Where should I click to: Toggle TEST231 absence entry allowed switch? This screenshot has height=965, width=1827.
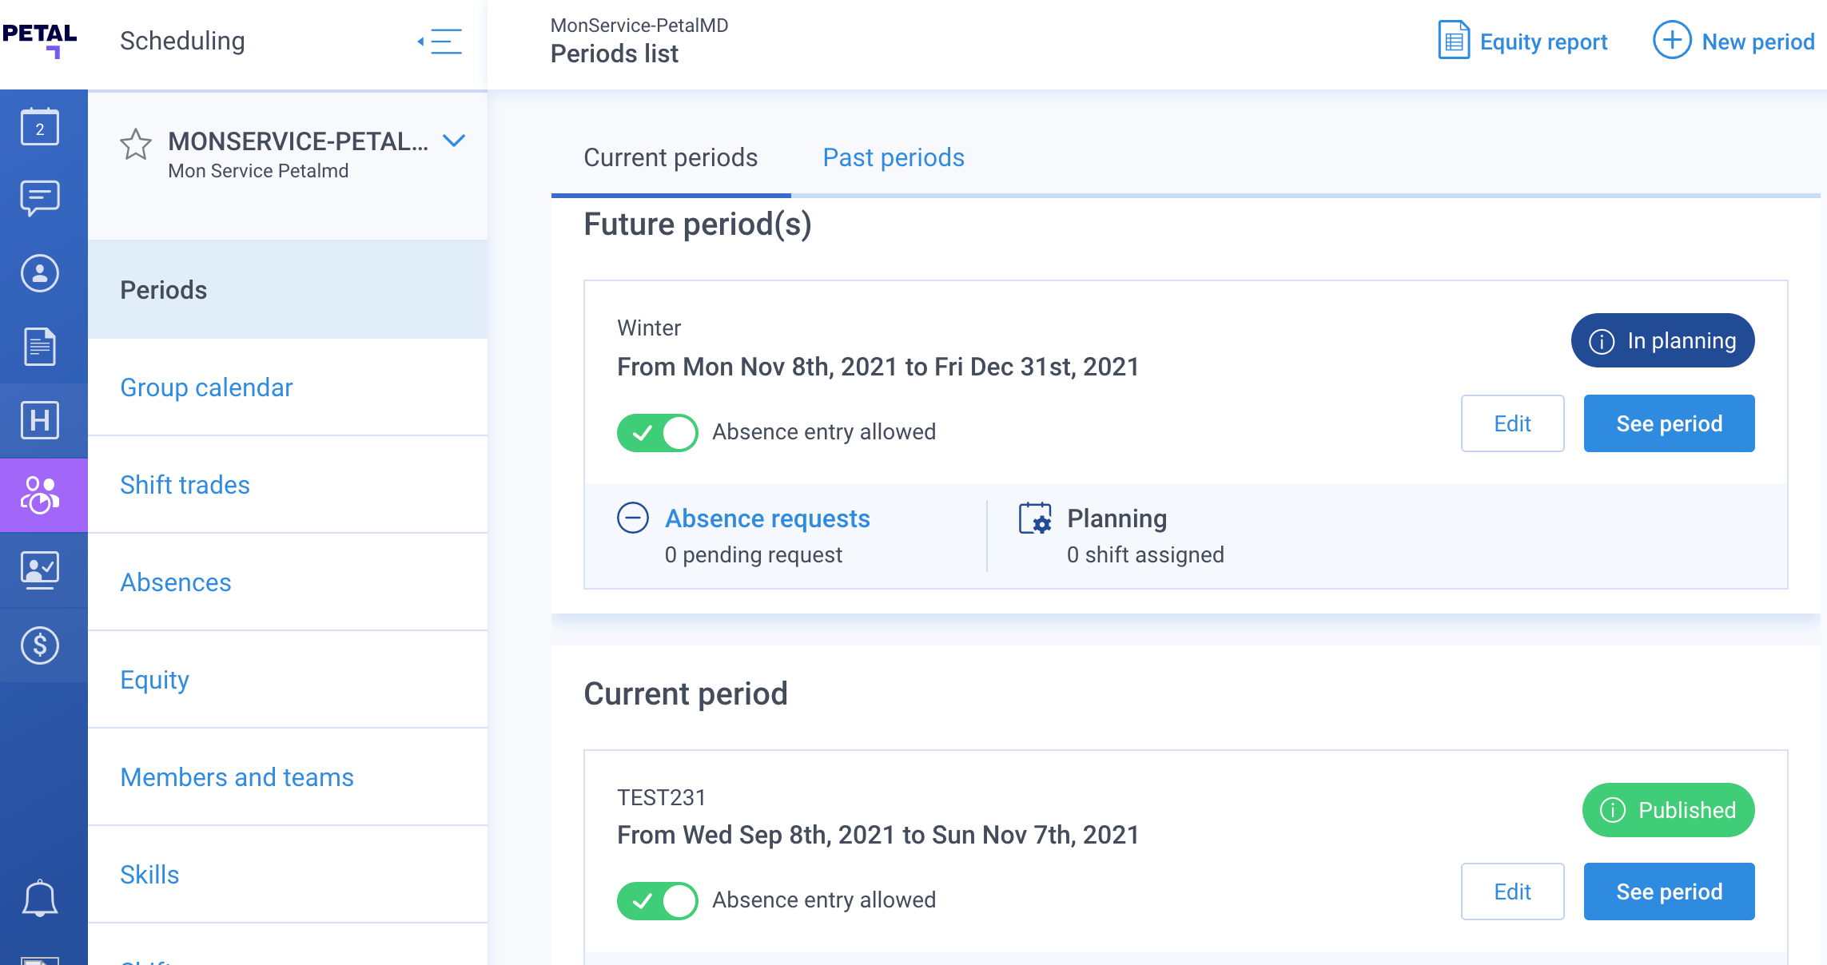click(657, 901)
